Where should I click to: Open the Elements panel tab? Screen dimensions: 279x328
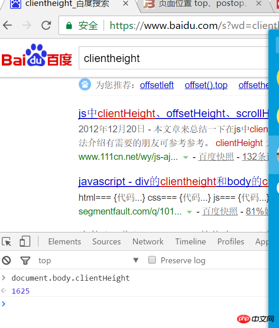(x=64, y=242)
